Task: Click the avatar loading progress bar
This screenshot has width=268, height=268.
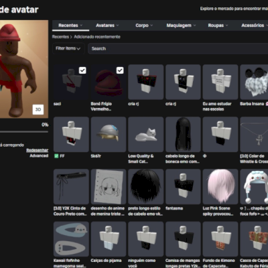Action: 24,132
